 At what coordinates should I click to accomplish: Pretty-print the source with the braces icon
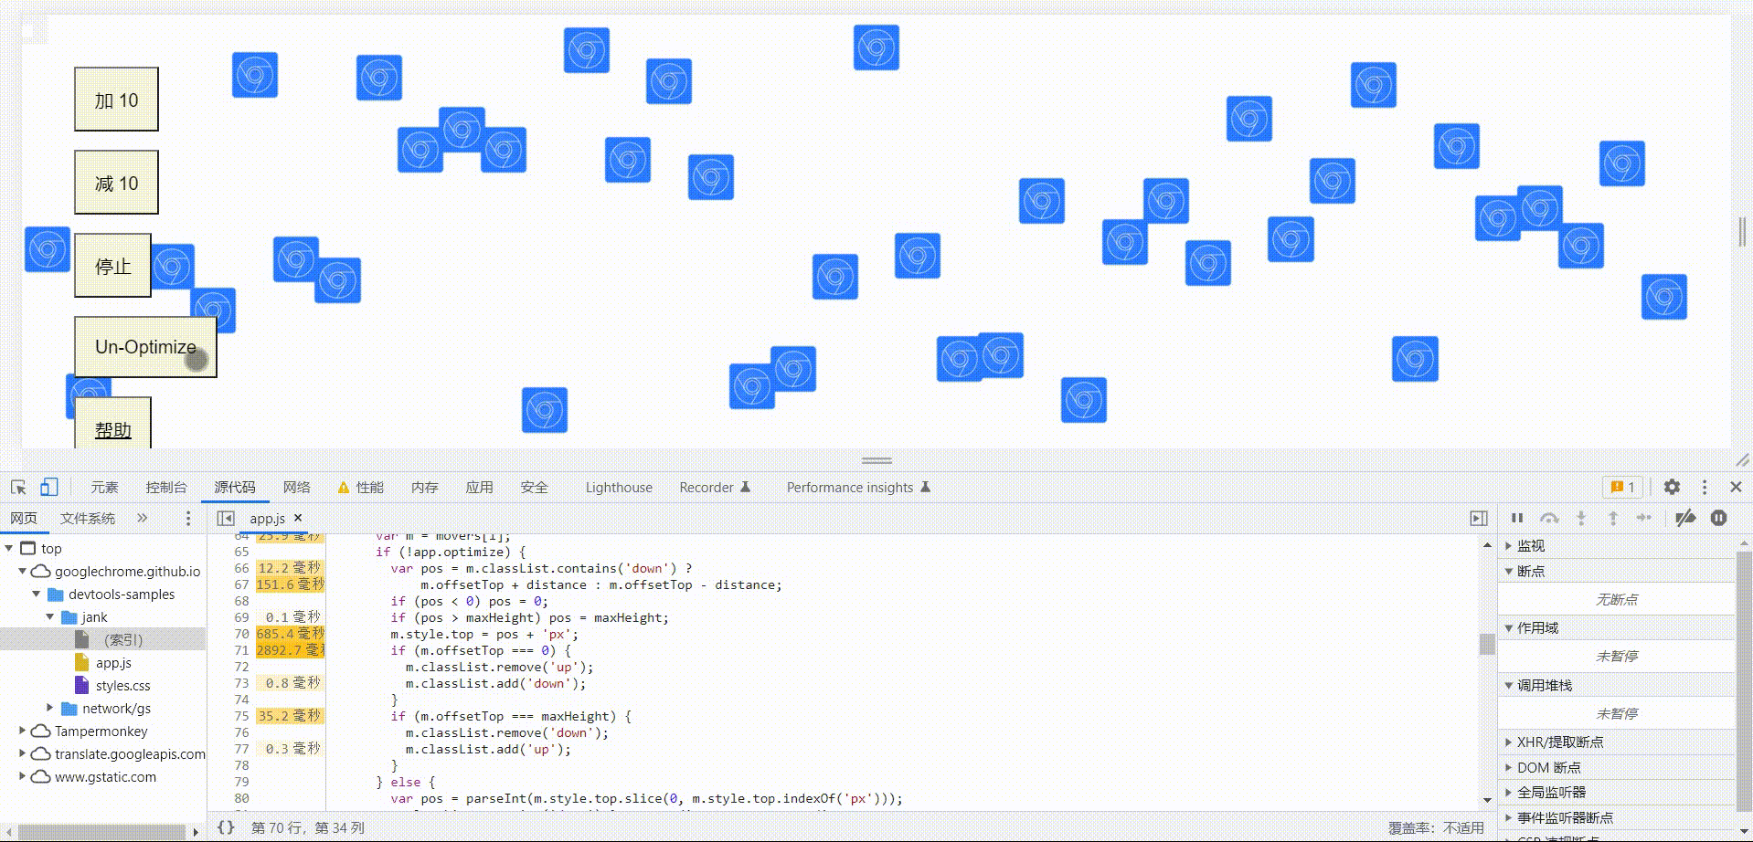coord(226,827)
